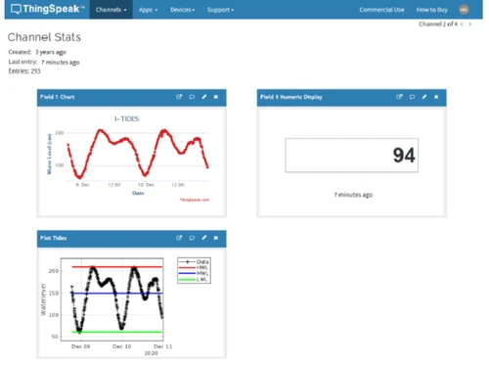The width and height of the screenshot is (489, 367).
Task: Open the Commercial Use link
Action: pos(381,10)
